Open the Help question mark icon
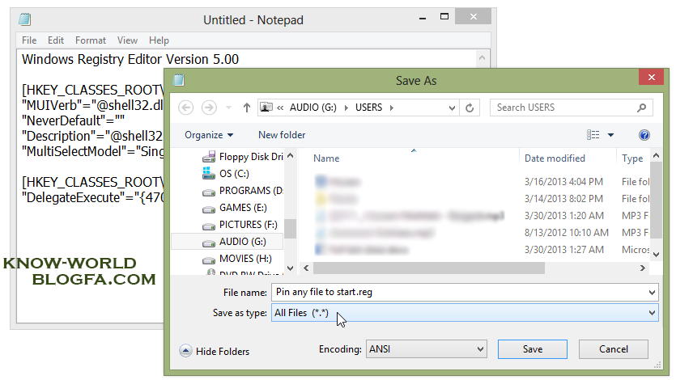The width and height of the screenshot is (676, 380). pos(644,135)
